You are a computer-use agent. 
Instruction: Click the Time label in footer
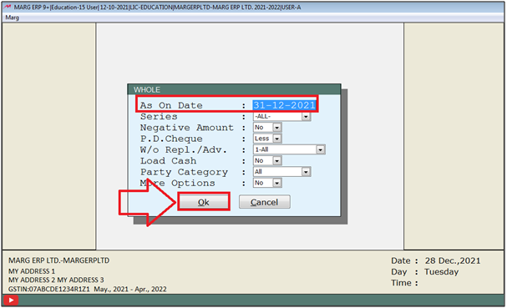401,283
